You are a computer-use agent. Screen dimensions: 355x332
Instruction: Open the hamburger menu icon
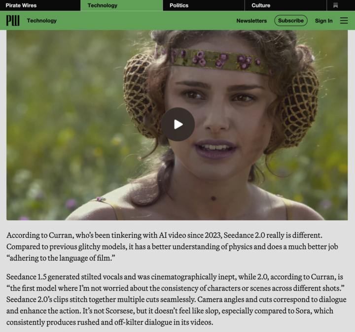[x=344, y=21]
